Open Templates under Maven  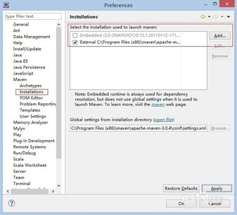click(x=30, y=110)
